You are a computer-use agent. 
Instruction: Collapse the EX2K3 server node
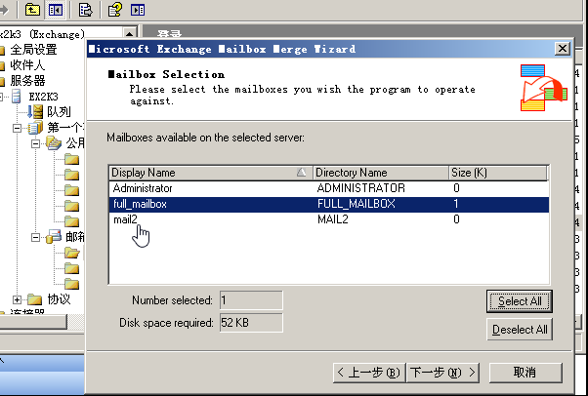(3, 97)
